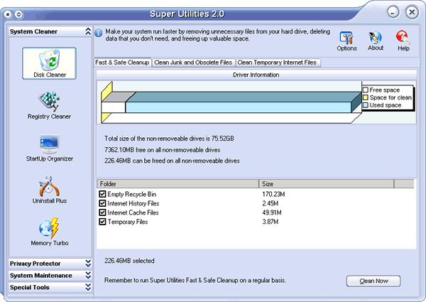
Task: Sort list by Folder column header
Action: (177, 184)
